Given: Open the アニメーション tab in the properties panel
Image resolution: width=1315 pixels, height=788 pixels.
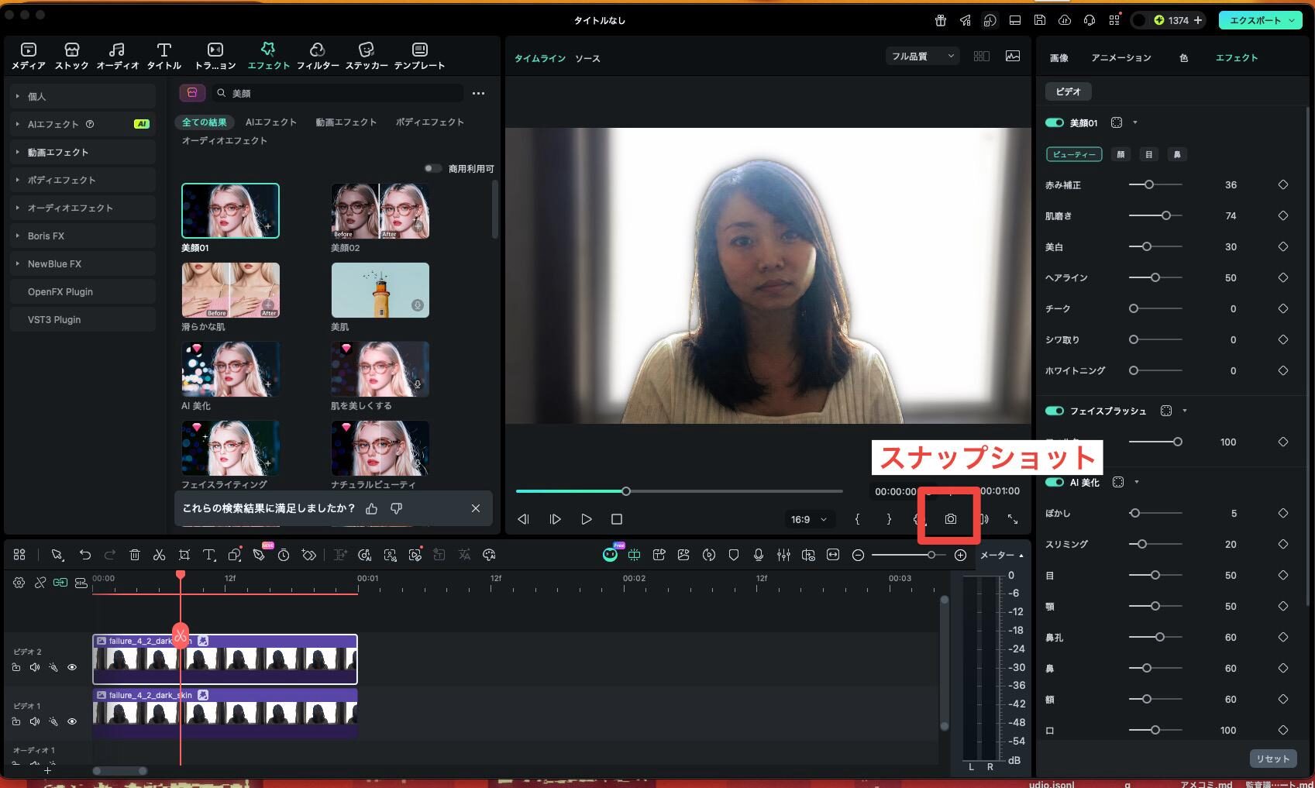Looking at the screenshot, I should coord(1121,58).
